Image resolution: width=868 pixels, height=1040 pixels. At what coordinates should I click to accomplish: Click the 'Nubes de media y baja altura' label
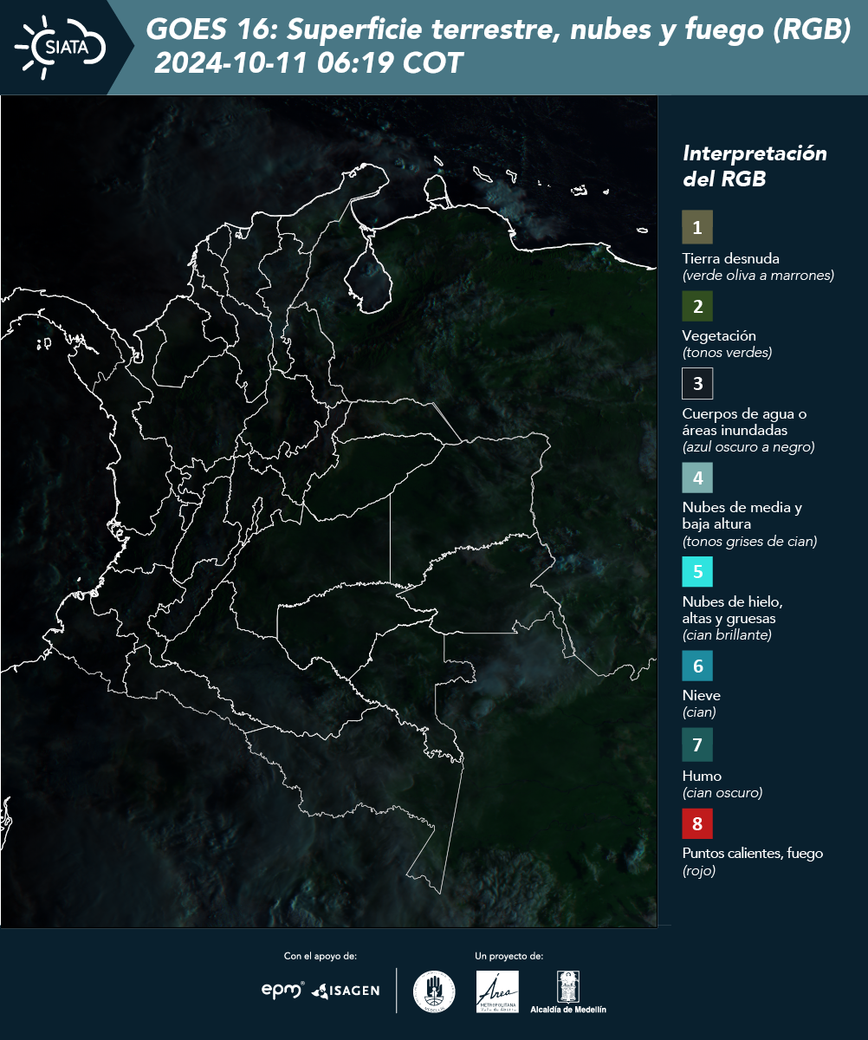pos(742,516)
